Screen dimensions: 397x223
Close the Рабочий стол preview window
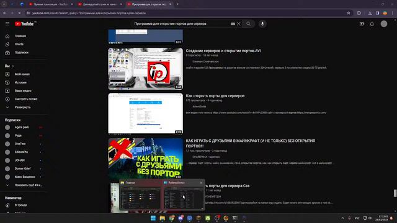[201, 183]
